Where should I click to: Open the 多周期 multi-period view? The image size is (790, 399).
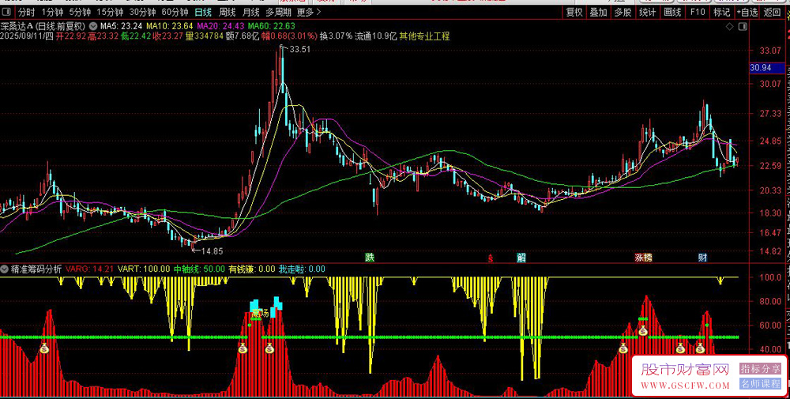tap(278, 12)
